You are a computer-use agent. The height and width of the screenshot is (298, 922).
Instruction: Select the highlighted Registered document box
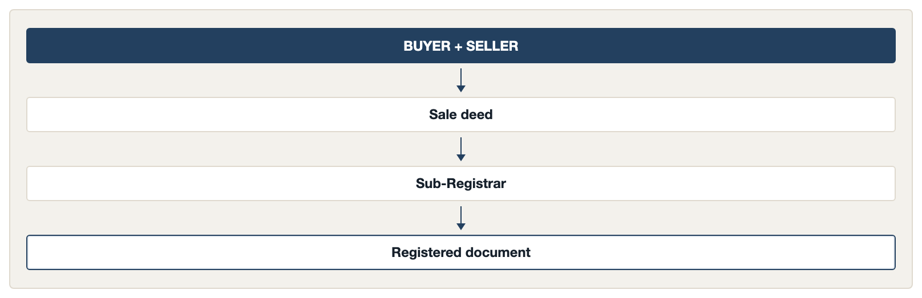[461, 252]
